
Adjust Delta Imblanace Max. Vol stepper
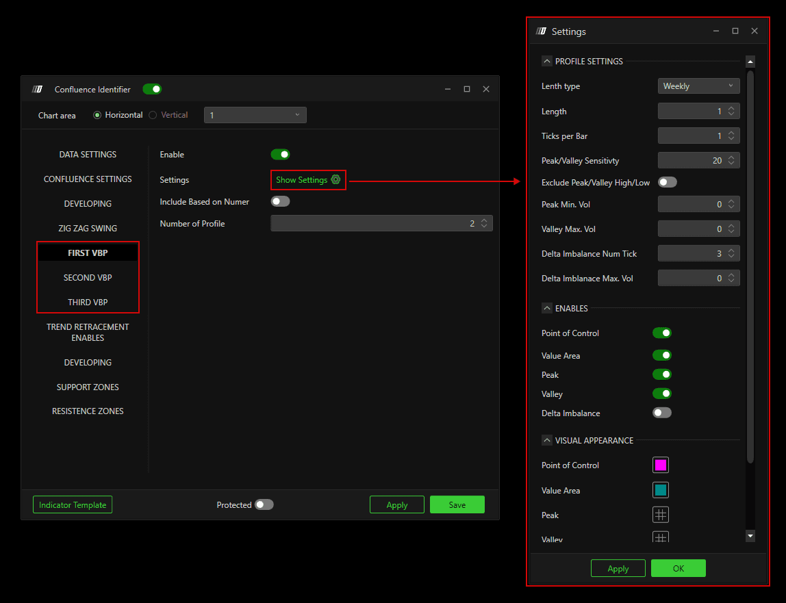(731, 278)
